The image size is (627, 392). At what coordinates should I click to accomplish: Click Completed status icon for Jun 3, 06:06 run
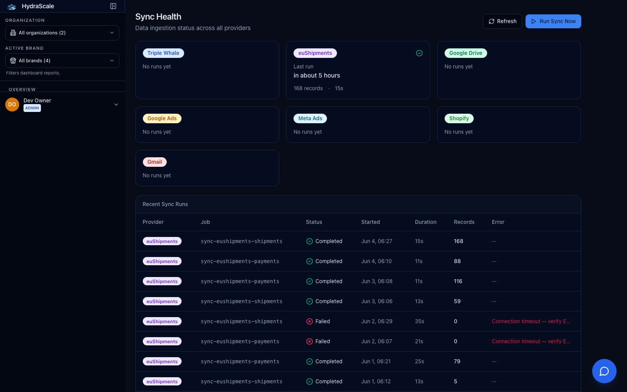[310, 301]
